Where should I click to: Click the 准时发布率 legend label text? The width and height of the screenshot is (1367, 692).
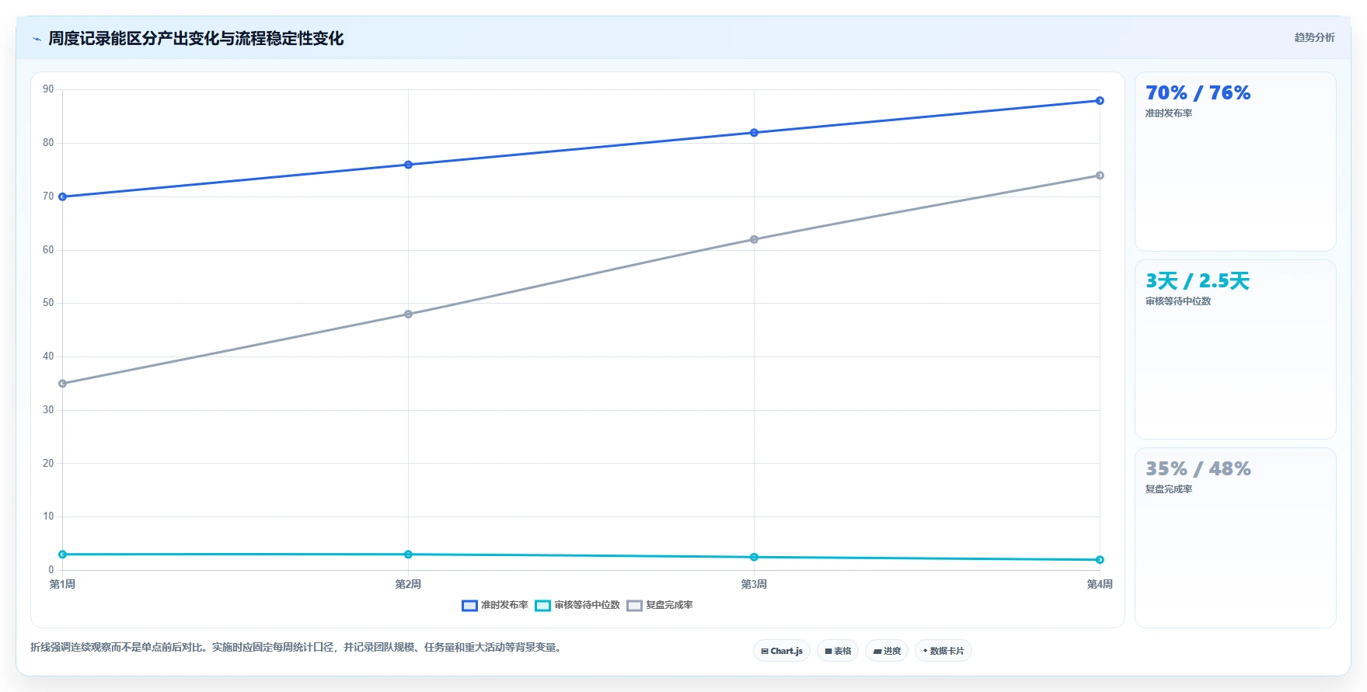click(x=504, y=605)
